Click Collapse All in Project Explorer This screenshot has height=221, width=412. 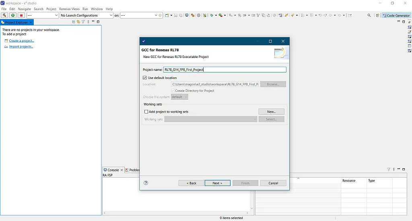click(x=74, y=22)
